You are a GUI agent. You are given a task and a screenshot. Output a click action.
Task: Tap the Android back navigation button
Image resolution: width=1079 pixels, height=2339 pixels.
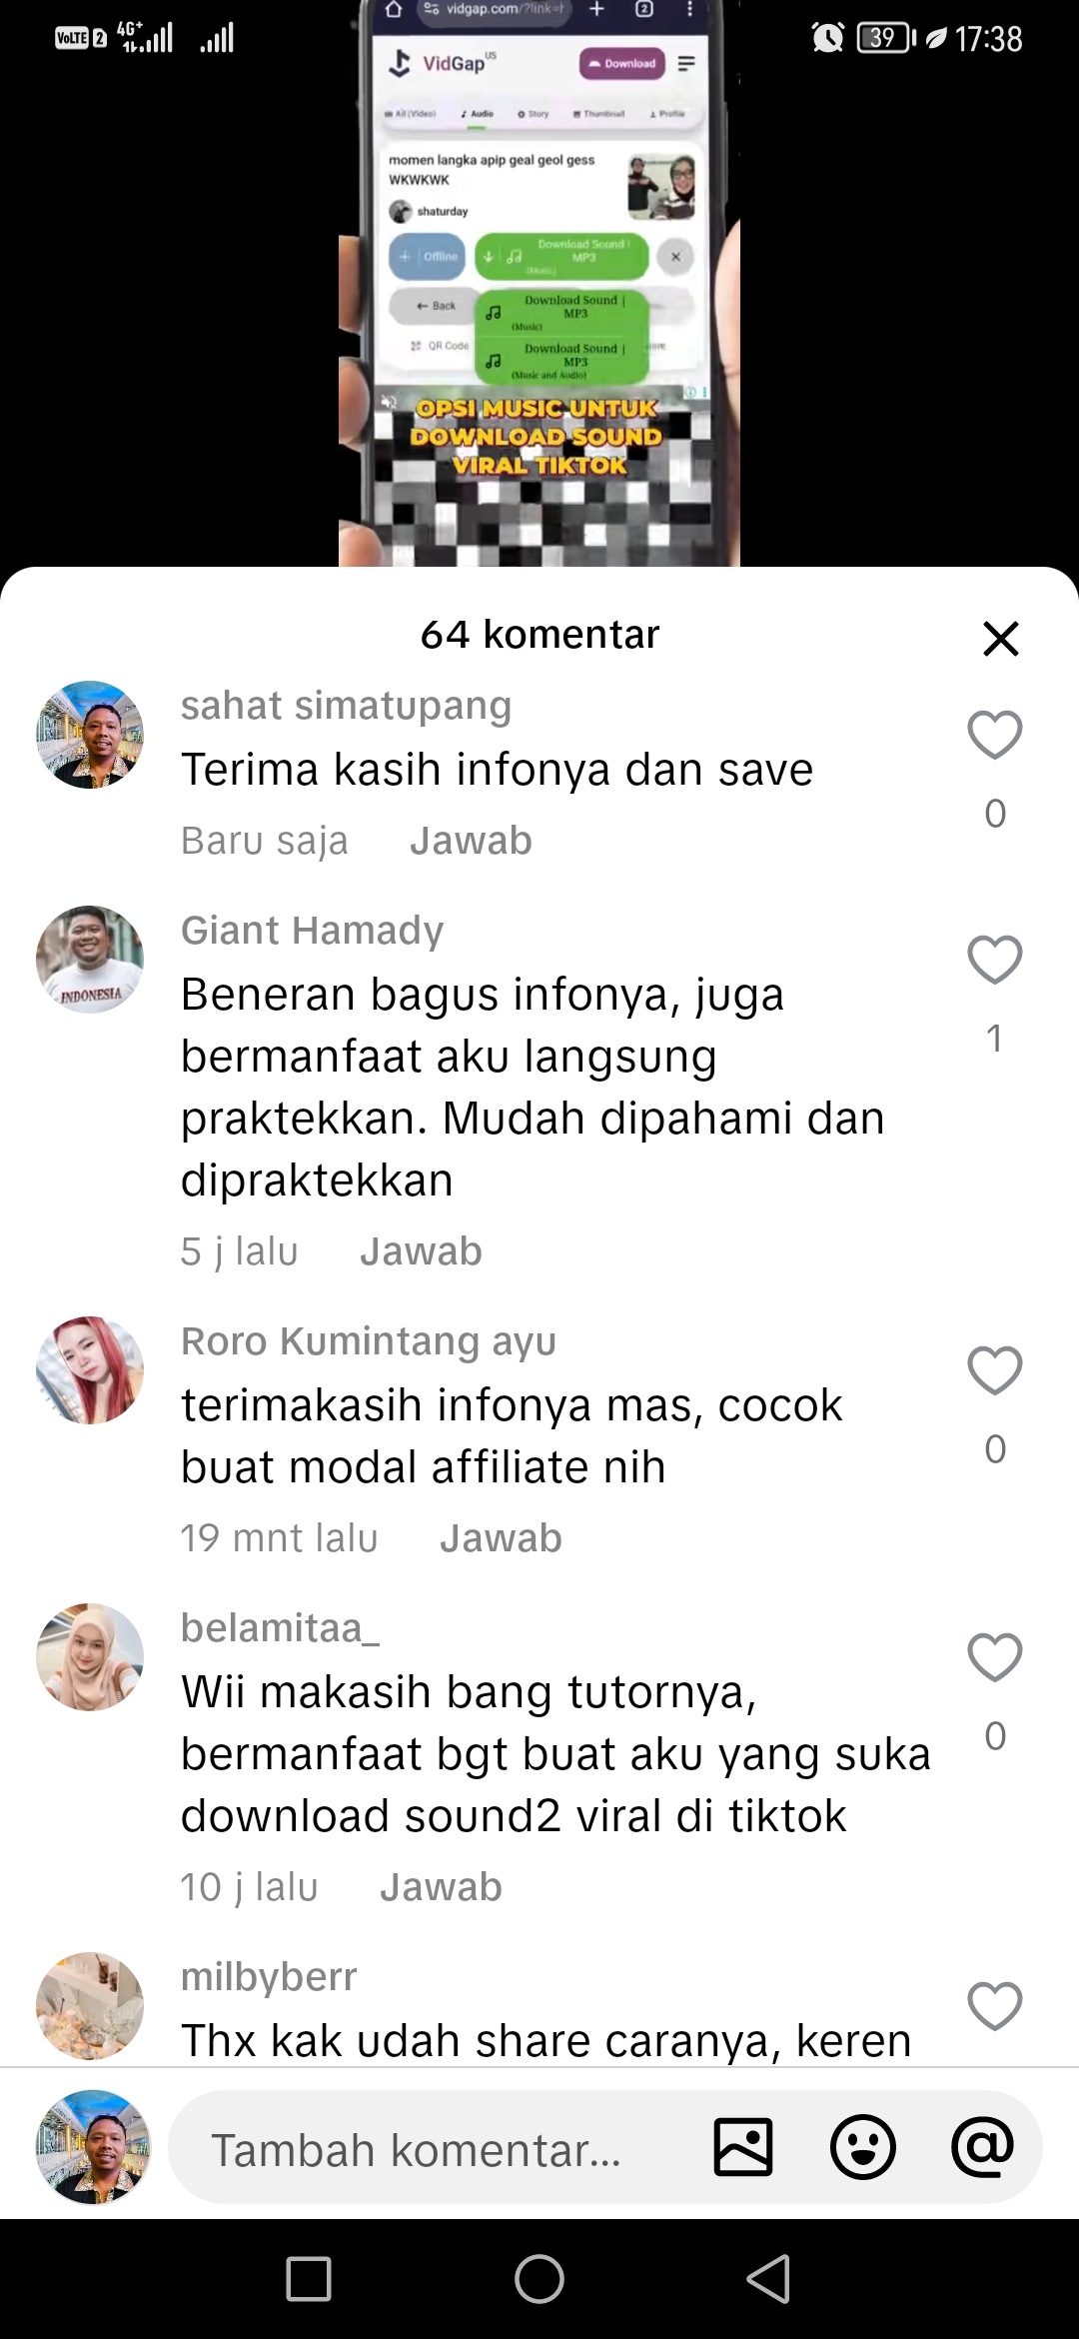(x=769, y=2279)
